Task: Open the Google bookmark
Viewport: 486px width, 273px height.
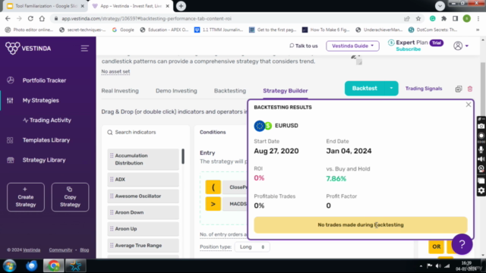Action: (x=123, y=30)
